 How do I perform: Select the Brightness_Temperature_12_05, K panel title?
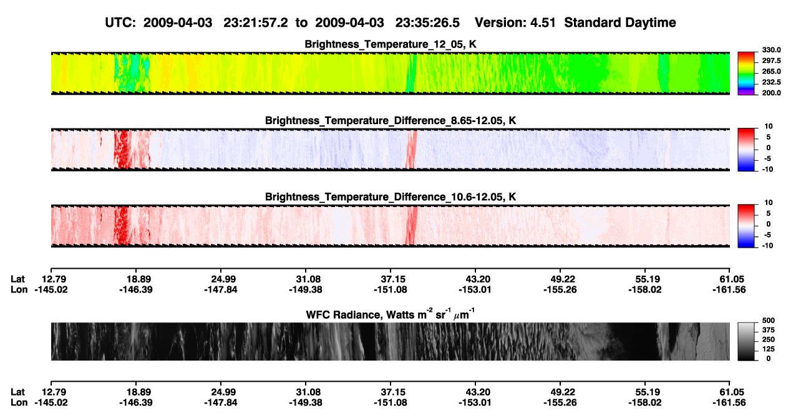tap(391, 44)
